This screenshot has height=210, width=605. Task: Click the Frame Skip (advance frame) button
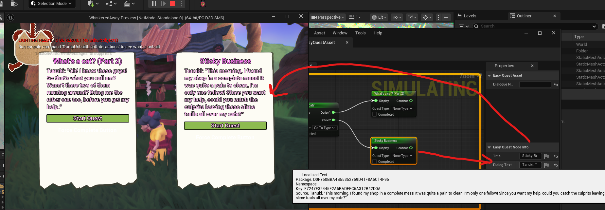coord(163,4)
